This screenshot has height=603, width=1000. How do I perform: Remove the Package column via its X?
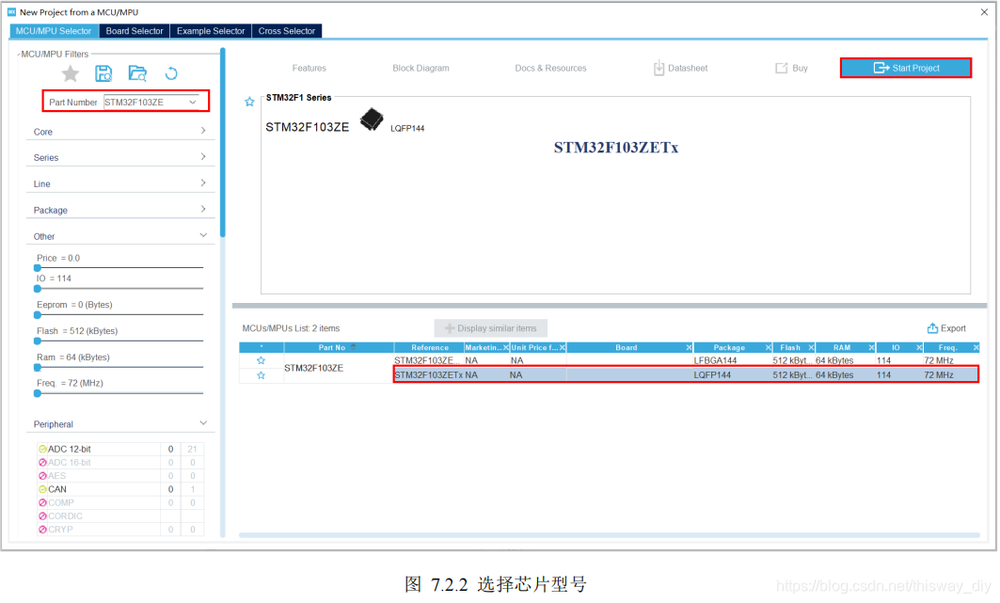point(768,347)
